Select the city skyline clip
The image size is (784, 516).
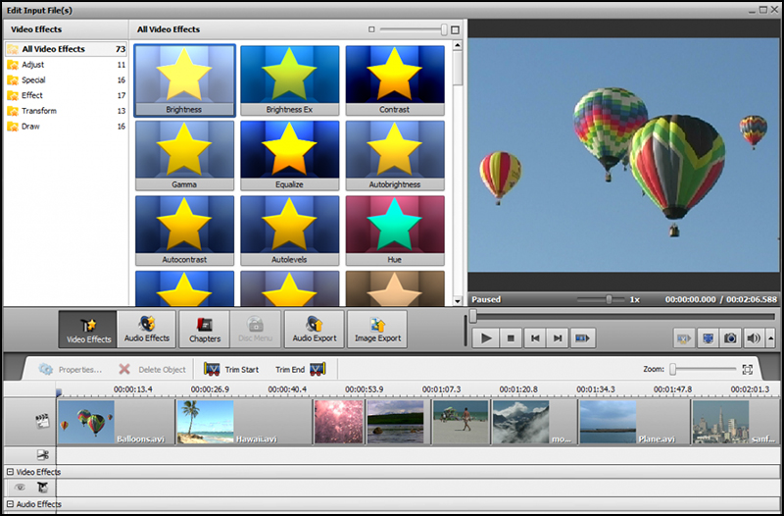click(735, 422)
